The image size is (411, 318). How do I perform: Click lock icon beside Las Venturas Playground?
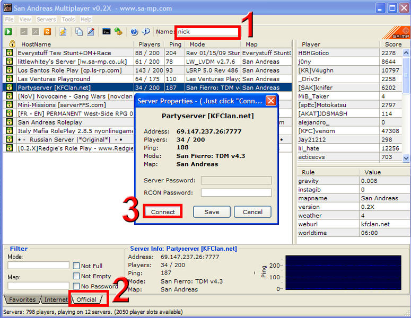click(10, 78)
